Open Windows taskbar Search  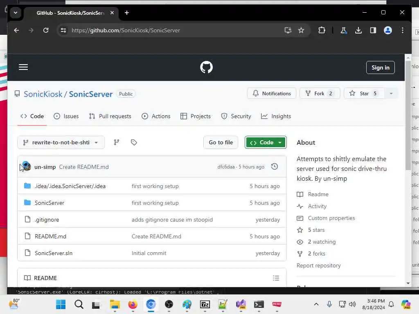pyautogui.click(x=79, y=304)
